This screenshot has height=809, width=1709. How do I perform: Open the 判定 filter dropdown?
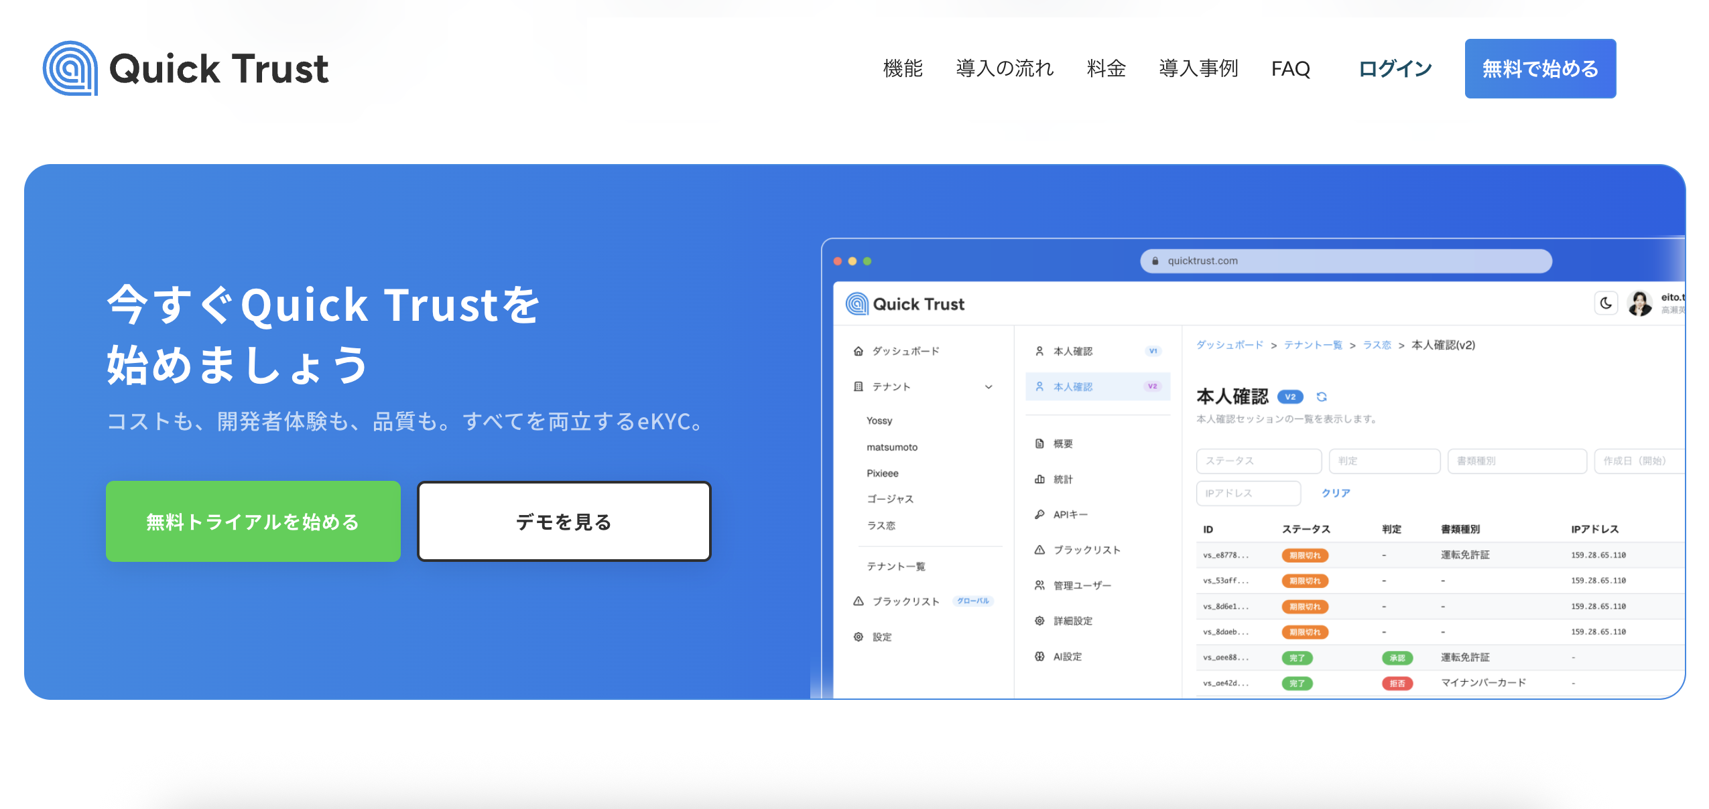(x=1385, y=461)
